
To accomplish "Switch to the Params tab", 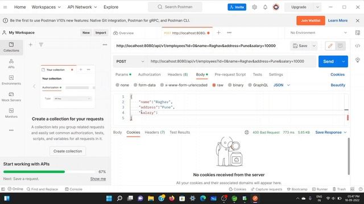I will click(x=123, y=74).
